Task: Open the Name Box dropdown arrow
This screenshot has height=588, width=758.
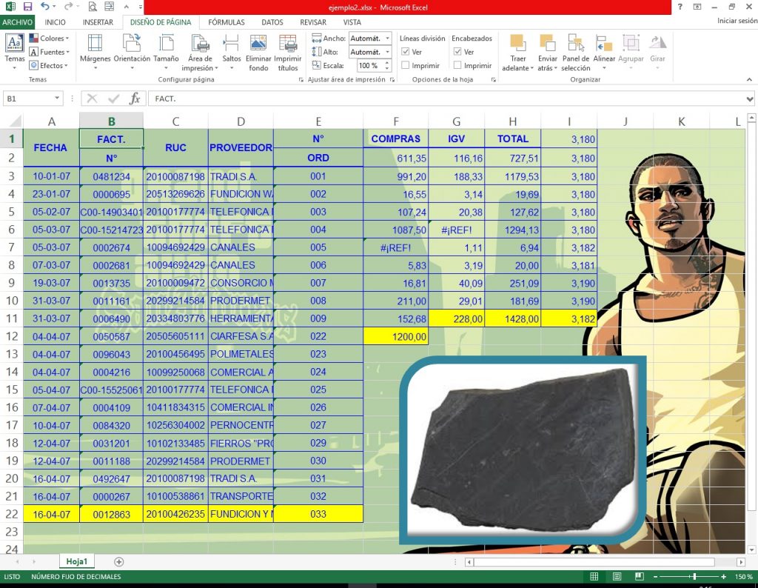Action: tap(57, 98)
